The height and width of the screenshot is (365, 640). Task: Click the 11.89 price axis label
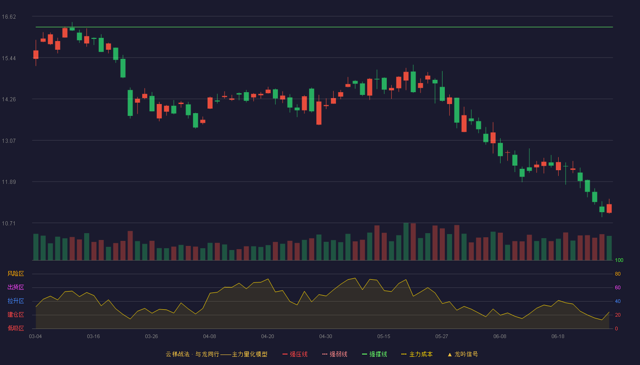[x=9, y=182]
